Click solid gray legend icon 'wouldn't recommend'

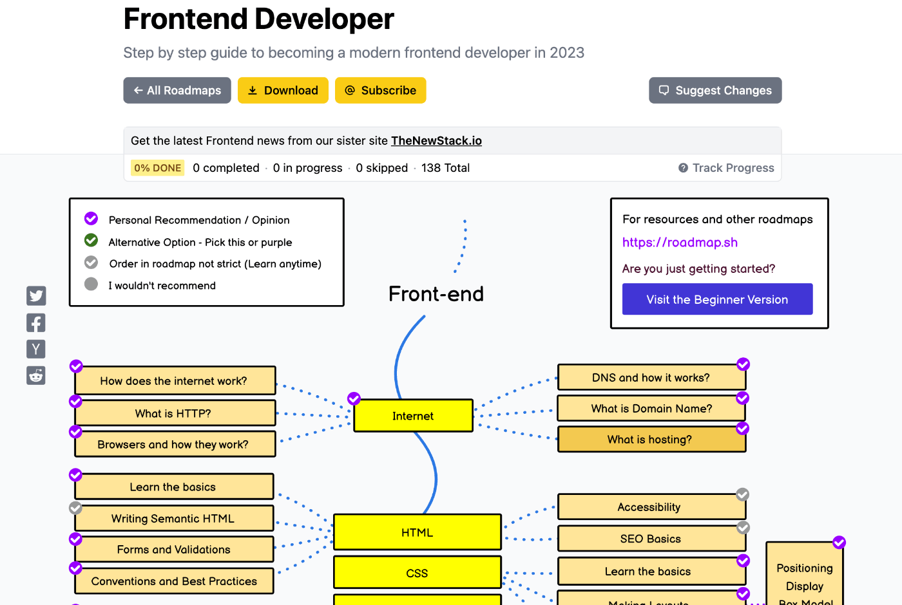(x=91, y=284)
